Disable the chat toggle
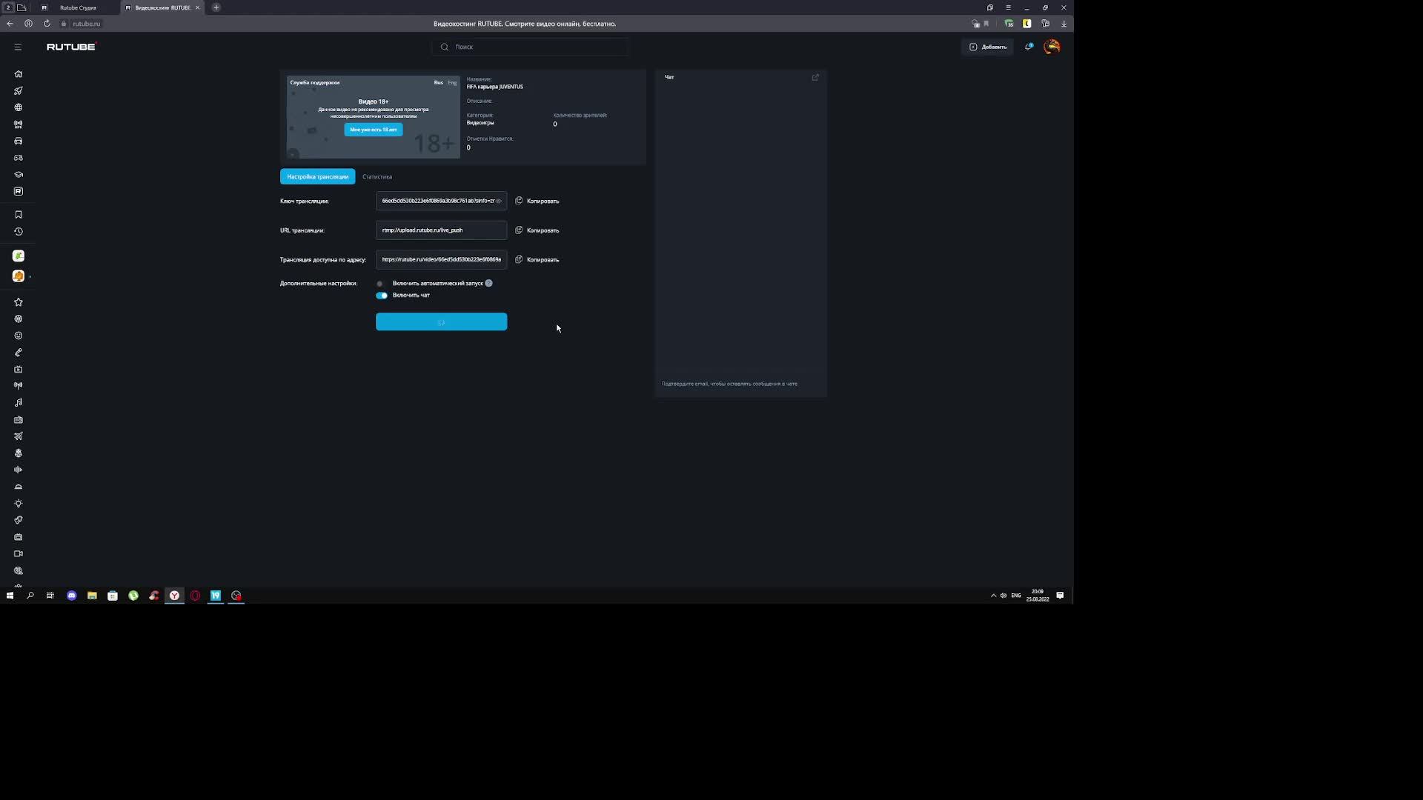This screenshot has width=1423, height=800. [382, 296]
